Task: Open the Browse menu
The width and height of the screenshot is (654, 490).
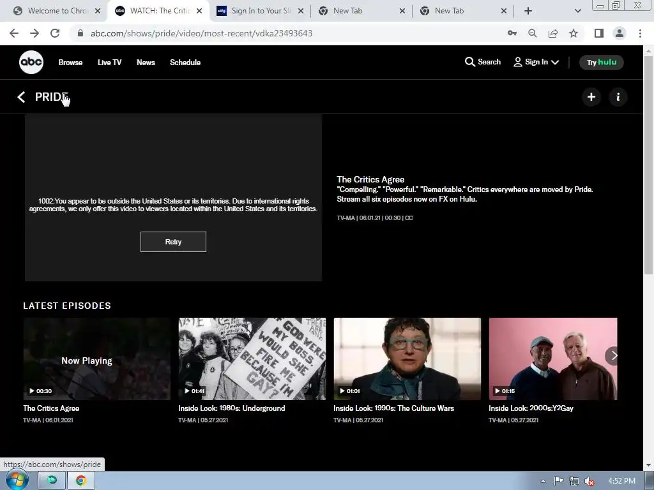Action: (x=70, y=63)
